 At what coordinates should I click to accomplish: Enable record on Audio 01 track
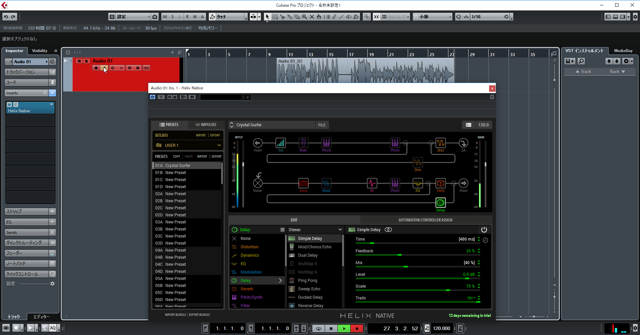[x=96, y=68]
